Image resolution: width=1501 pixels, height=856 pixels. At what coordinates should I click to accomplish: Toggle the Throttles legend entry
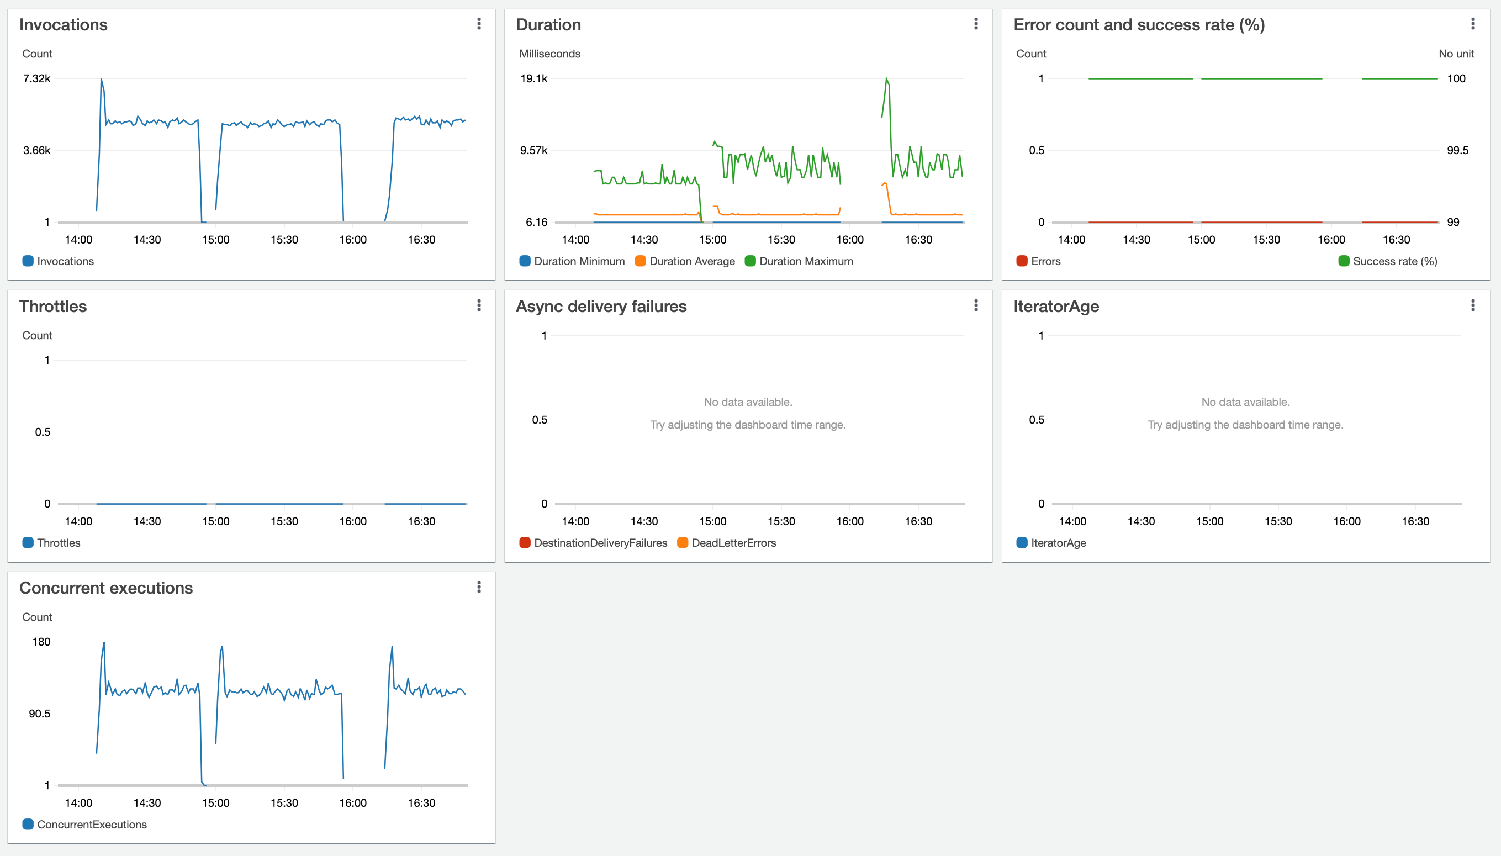tap(58, 543)
